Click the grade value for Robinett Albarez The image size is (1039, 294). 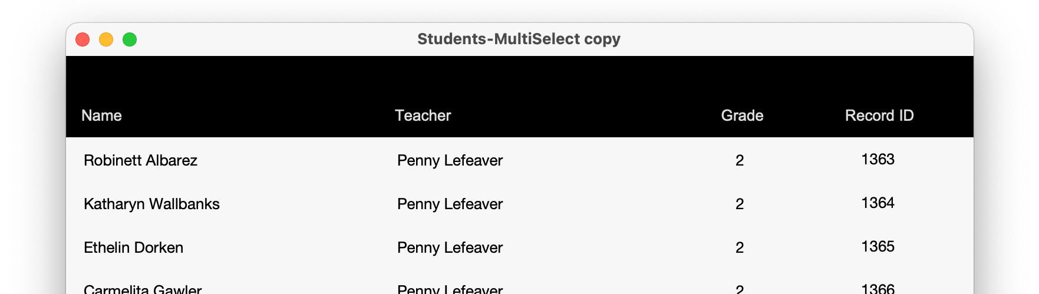[x=740, y=160]
